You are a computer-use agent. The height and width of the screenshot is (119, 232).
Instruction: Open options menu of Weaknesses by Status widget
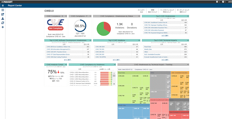click(x=139, y=16)
